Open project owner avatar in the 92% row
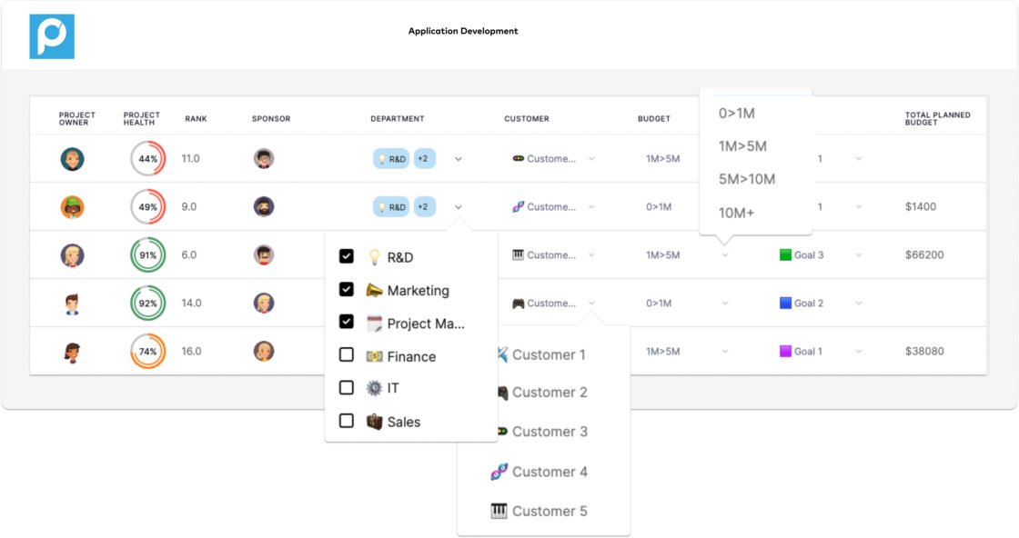1019x538 pixels. click(x=72, y=303)
